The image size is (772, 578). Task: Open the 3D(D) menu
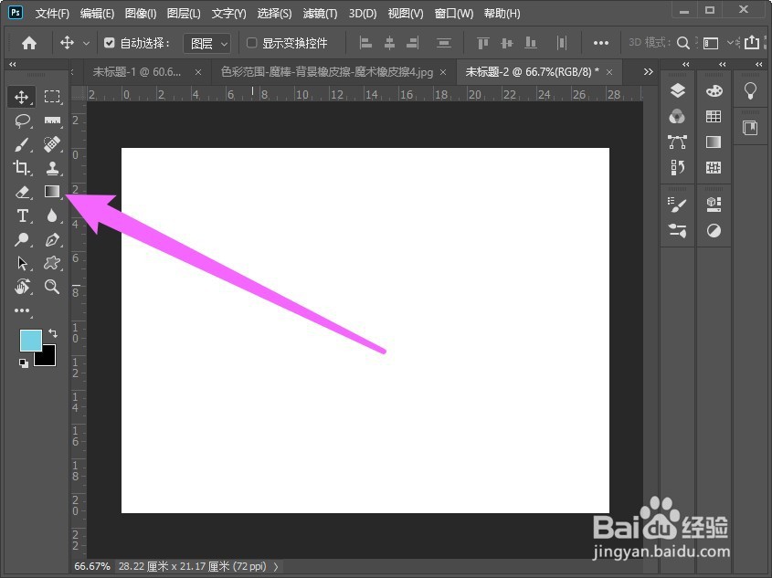(x=363, y=14)
